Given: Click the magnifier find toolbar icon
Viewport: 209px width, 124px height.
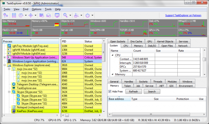Looking at the screenshot, I should [65, 15].
